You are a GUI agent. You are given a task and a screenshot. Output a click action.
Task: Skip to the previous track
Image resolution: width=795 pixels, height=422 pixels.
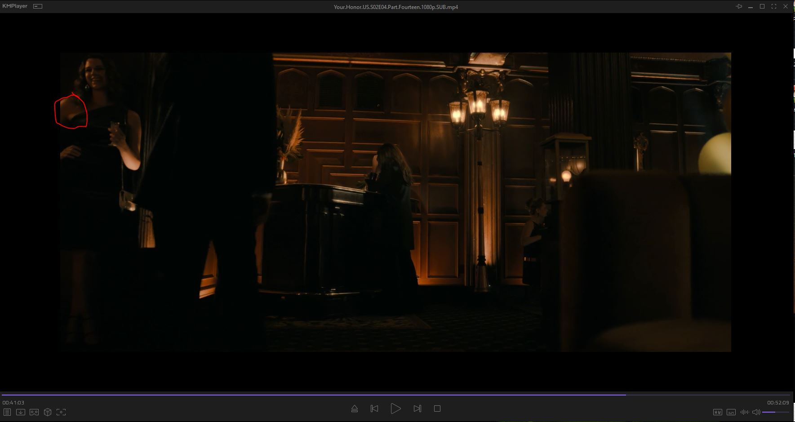[x=374, y=409]
